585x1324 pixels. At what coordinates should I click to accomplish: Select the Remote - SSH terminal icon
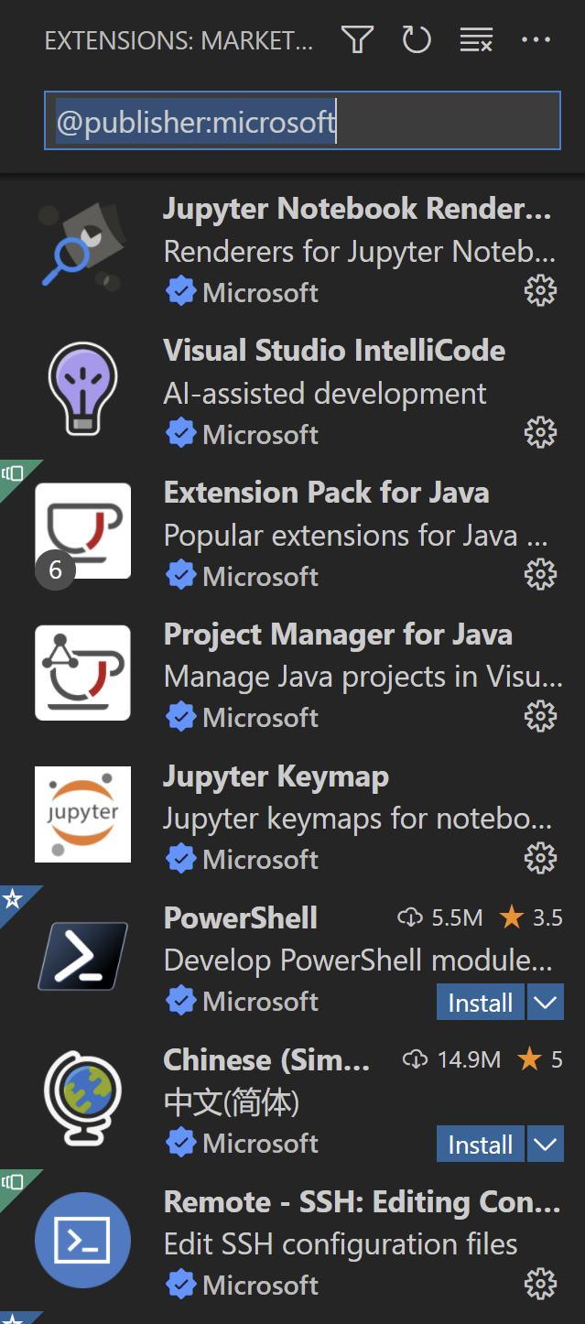pyautogui.click(x=82, y=1240)
